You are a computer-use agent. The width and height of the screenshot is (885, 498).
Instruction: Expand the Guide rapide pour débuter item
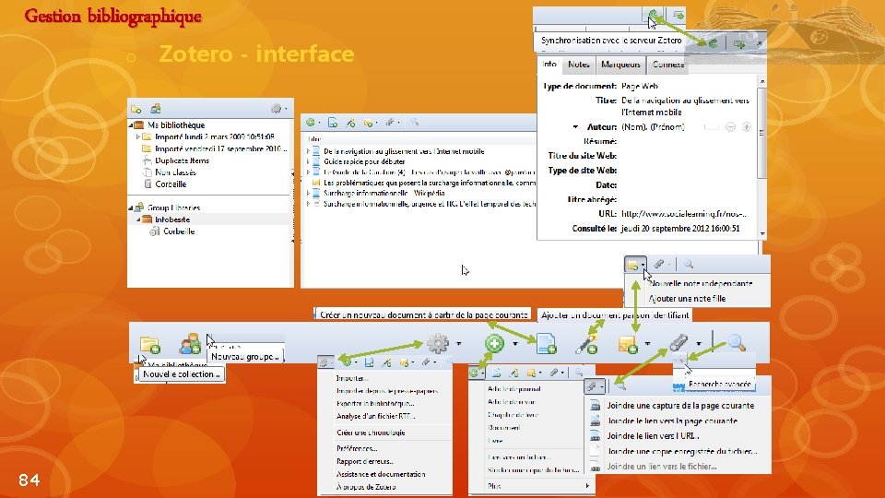point(308,161)
